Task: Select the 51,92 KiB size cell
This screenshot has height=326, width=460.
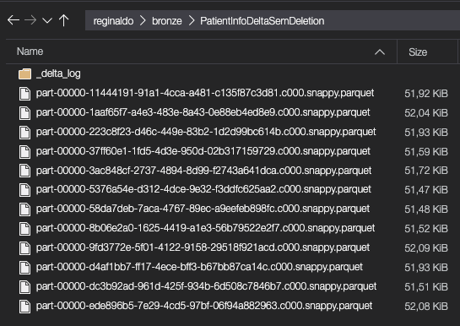Action: coord(426,94)
